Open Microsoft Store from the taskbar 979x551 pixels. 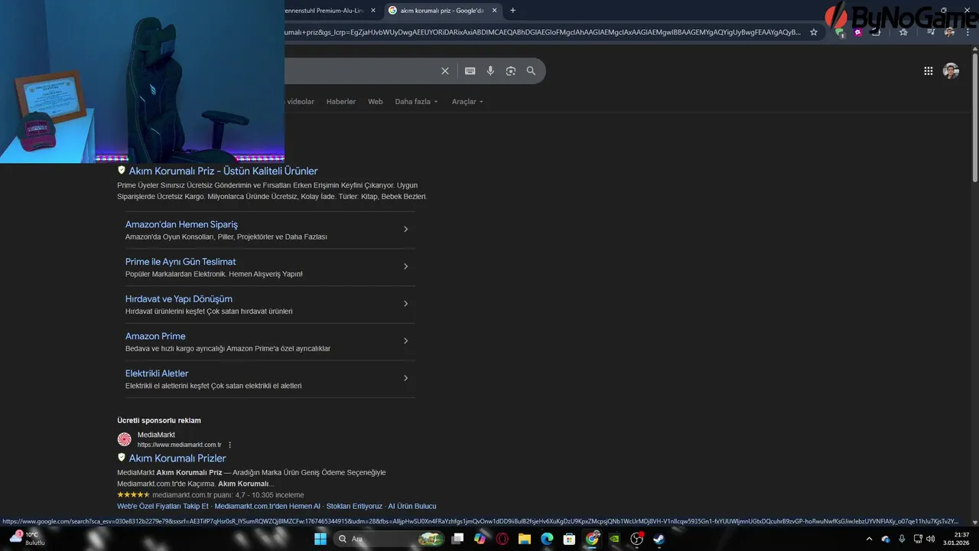coord(569,539)
